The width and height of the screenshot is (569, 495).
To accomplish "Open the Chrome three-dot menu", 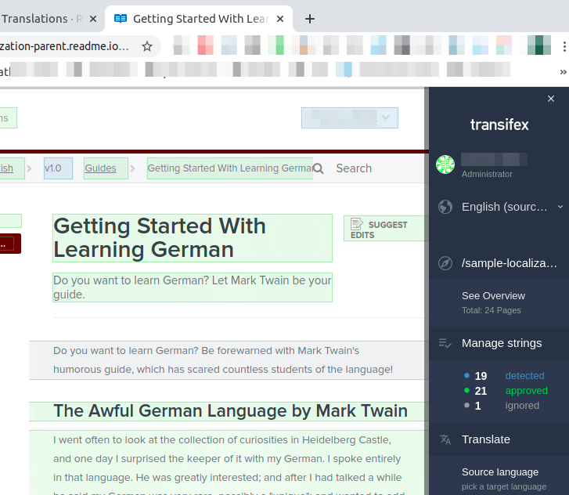I will tap(564, 46).
